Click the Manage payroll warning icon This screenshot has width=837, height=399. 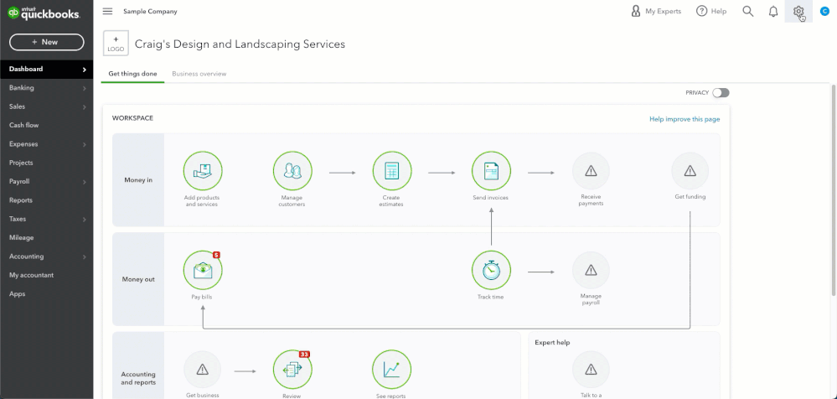pyautogui.click(x=591, y=270)
